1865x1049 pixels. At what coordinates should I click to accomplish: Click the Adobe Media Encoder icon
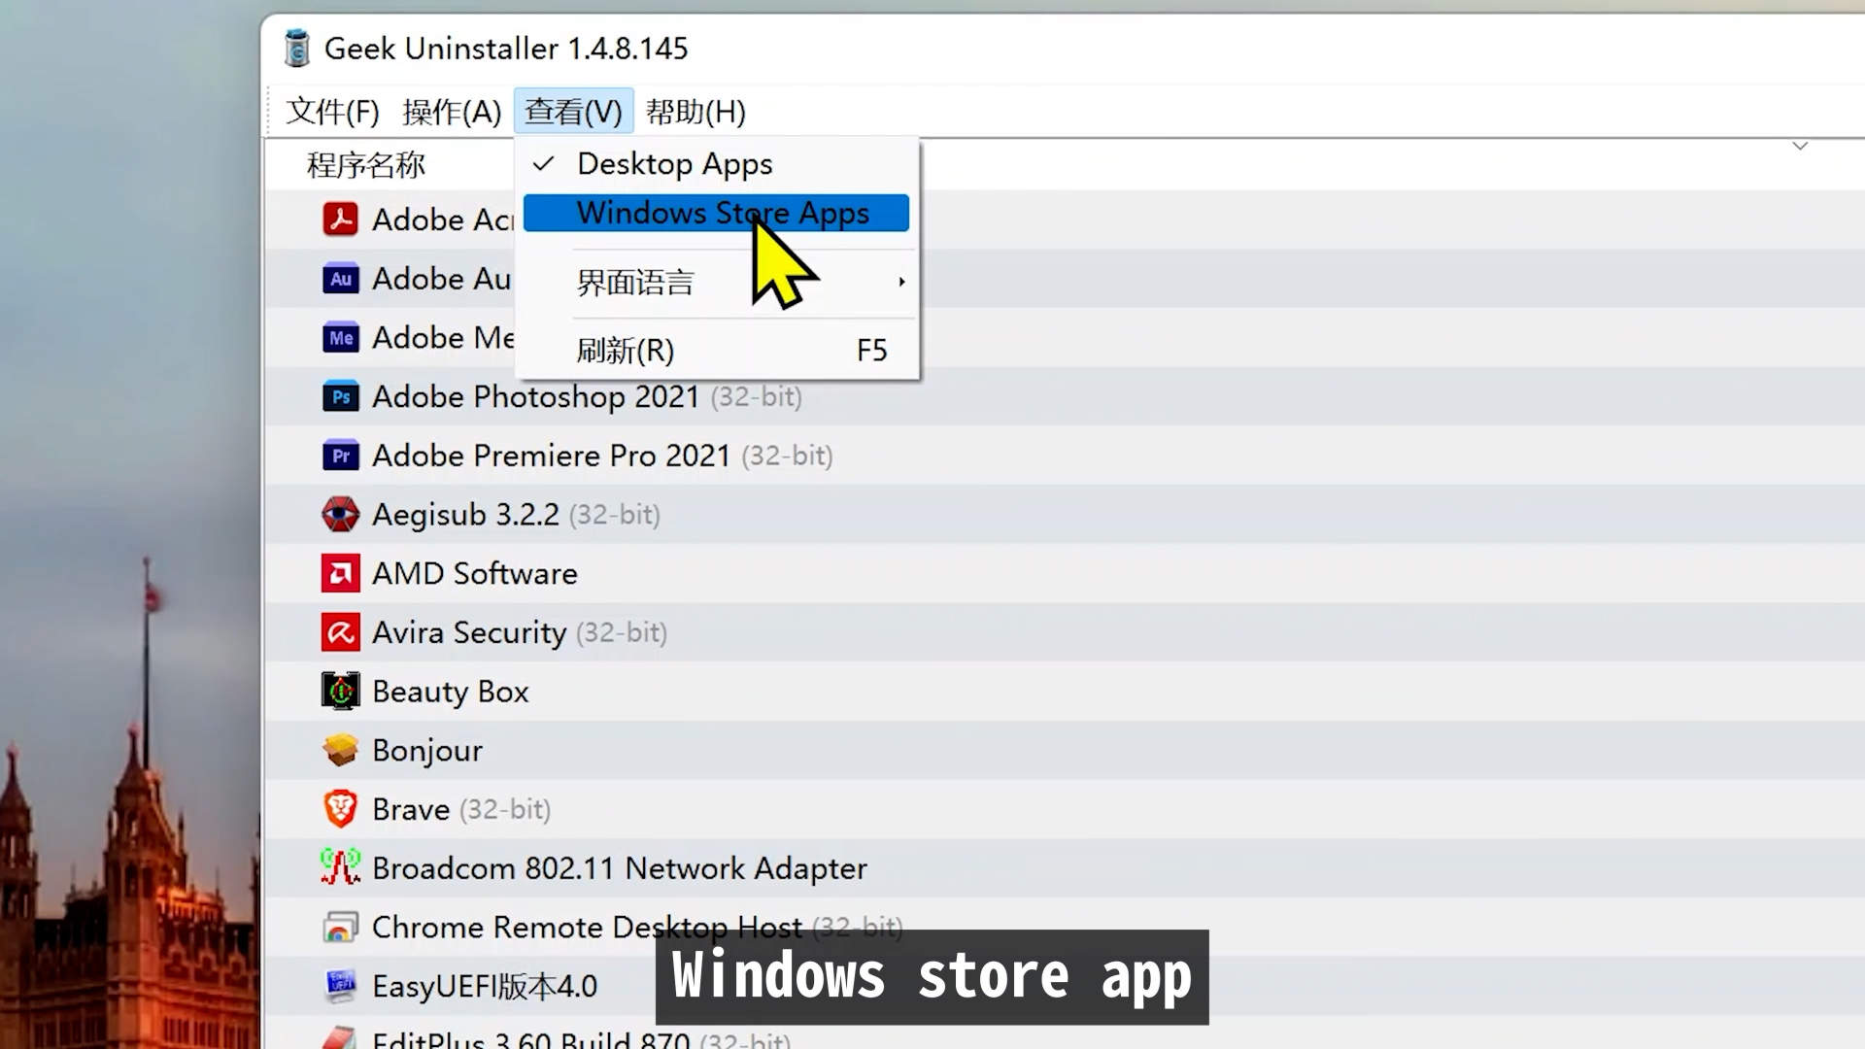(x=340, y=338)
